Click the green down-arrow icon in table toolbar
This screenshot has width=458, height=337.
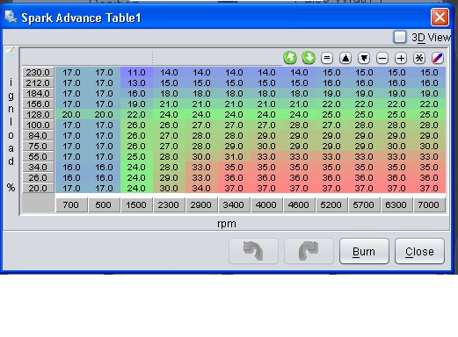(x=309, y=58)
